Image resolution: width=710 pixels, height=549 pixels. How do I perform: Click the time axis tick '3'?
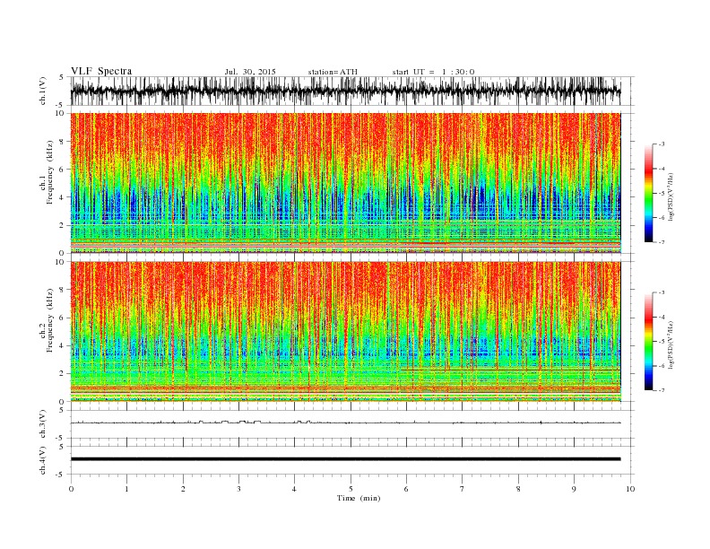[x=238, y=489]
